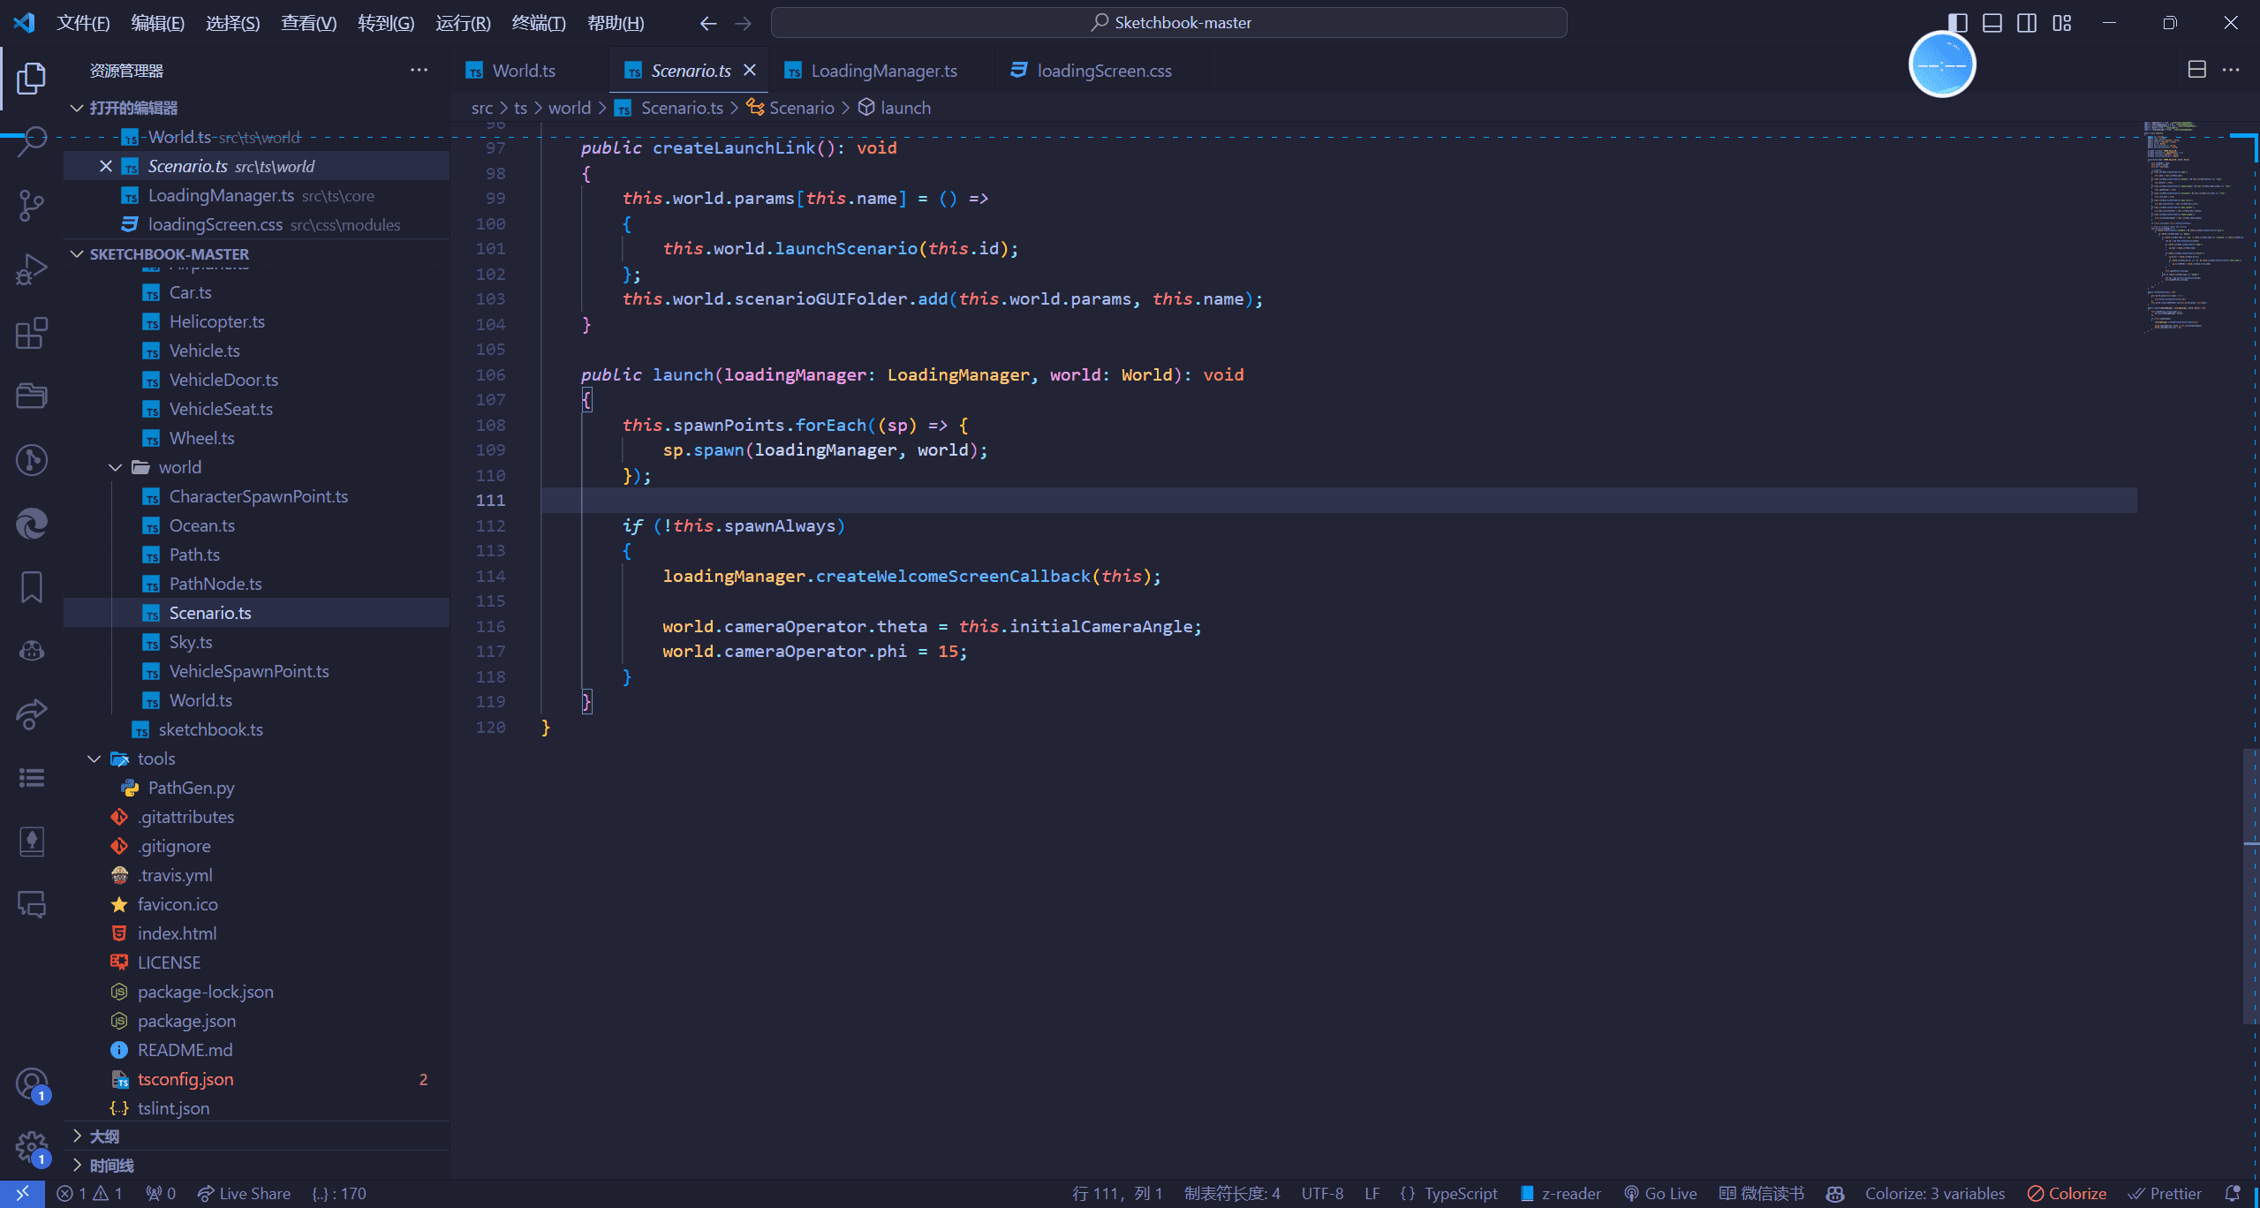Click Go Live in the status bar
Viewport: 2260px width, 1208px height.
click(1660, 1193)
